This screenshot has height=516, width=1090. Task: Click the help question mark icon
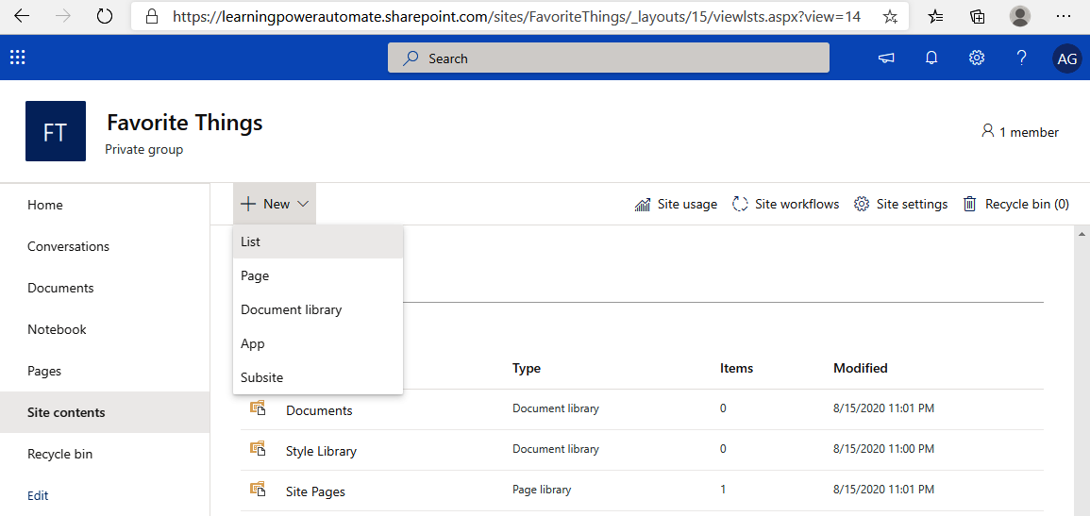point(1021,58)
